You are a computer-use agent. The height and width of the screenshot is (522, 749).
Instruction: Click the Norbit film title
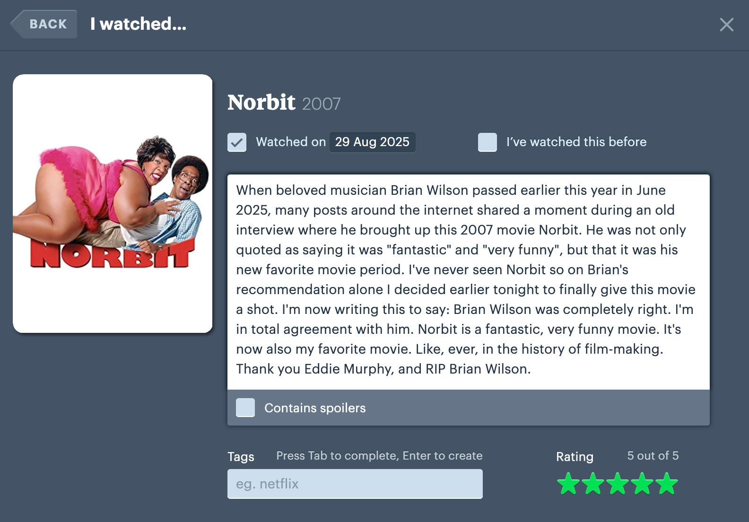tap(261, 103)
